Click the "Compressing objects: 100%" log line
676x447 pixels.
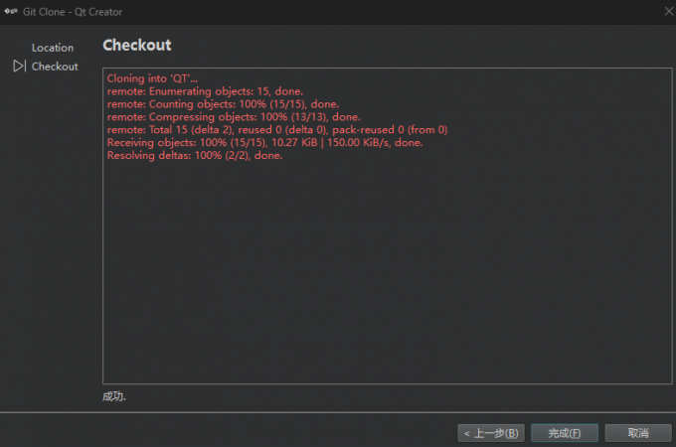click(x=234, y=117)
